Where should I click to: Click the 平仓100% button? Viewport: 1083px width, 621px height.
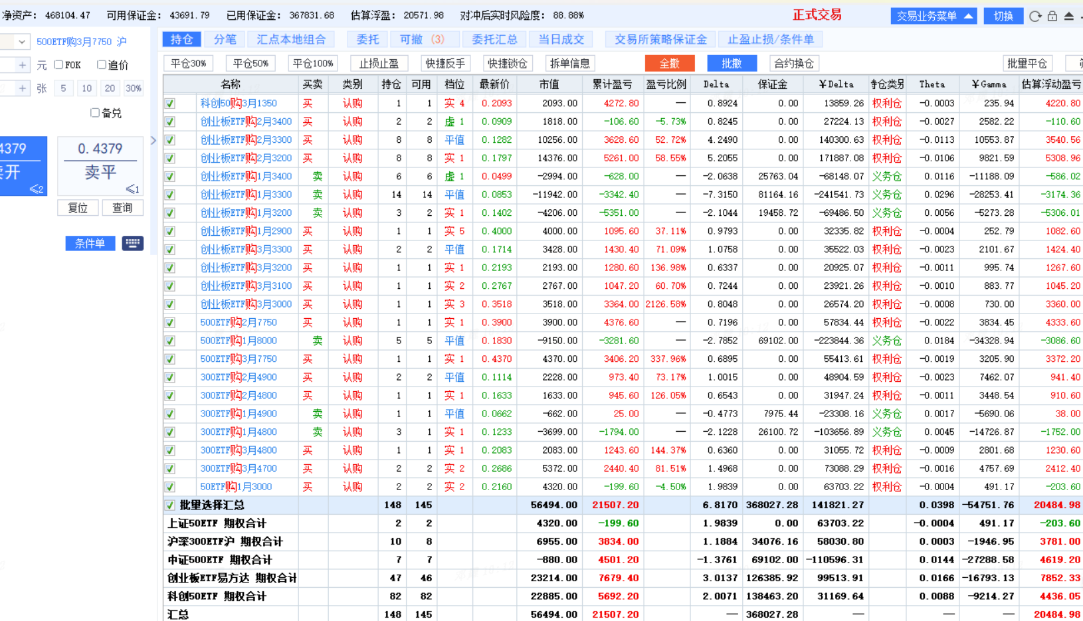point(314,64)
